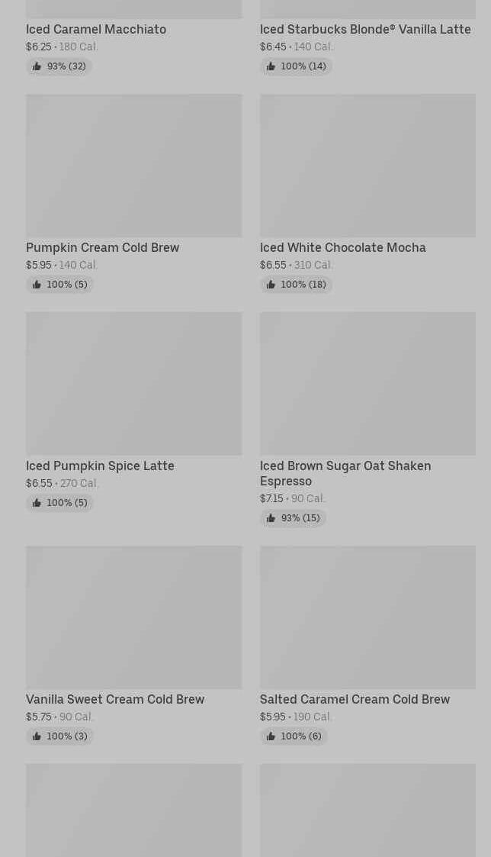Viewport: 491px width, 857px height.
Task: Click the 100% (18) rating badge
Action: (296, 285)
